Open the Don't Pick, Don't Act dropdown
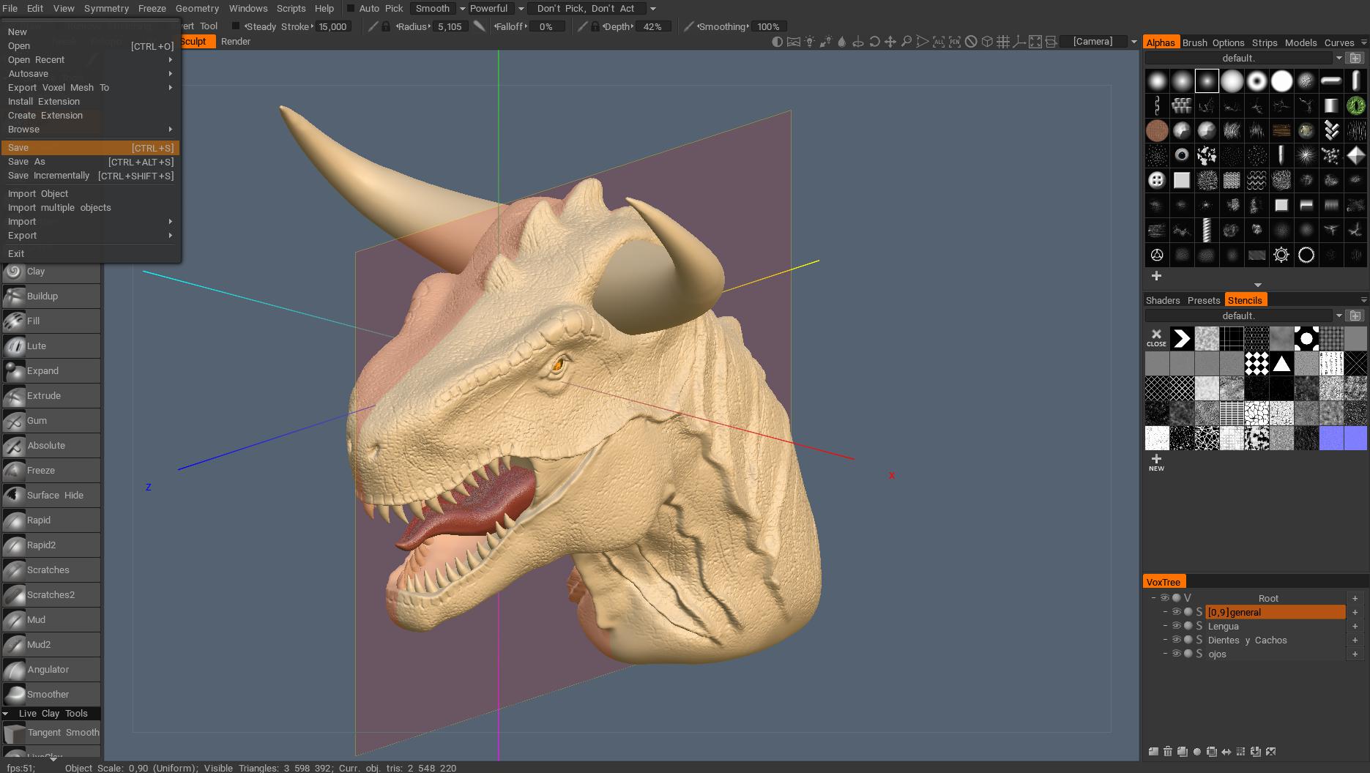The height and width of the screenshot is (773, 1370). click(x=652, y=9)
